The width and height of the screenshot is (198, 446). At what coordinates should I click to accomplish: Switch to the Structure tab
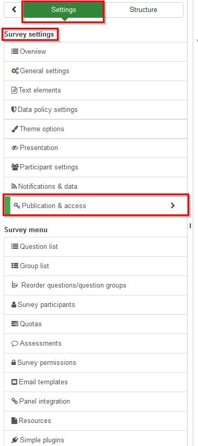coord(143,9)
